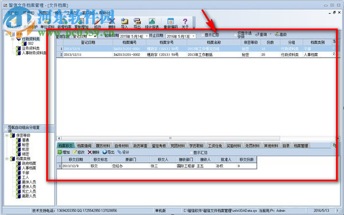Viewport: 344px width, 215px height.
Task: Select transfer record row dated 2013/12/9
Action: click(x=157, y=166)
